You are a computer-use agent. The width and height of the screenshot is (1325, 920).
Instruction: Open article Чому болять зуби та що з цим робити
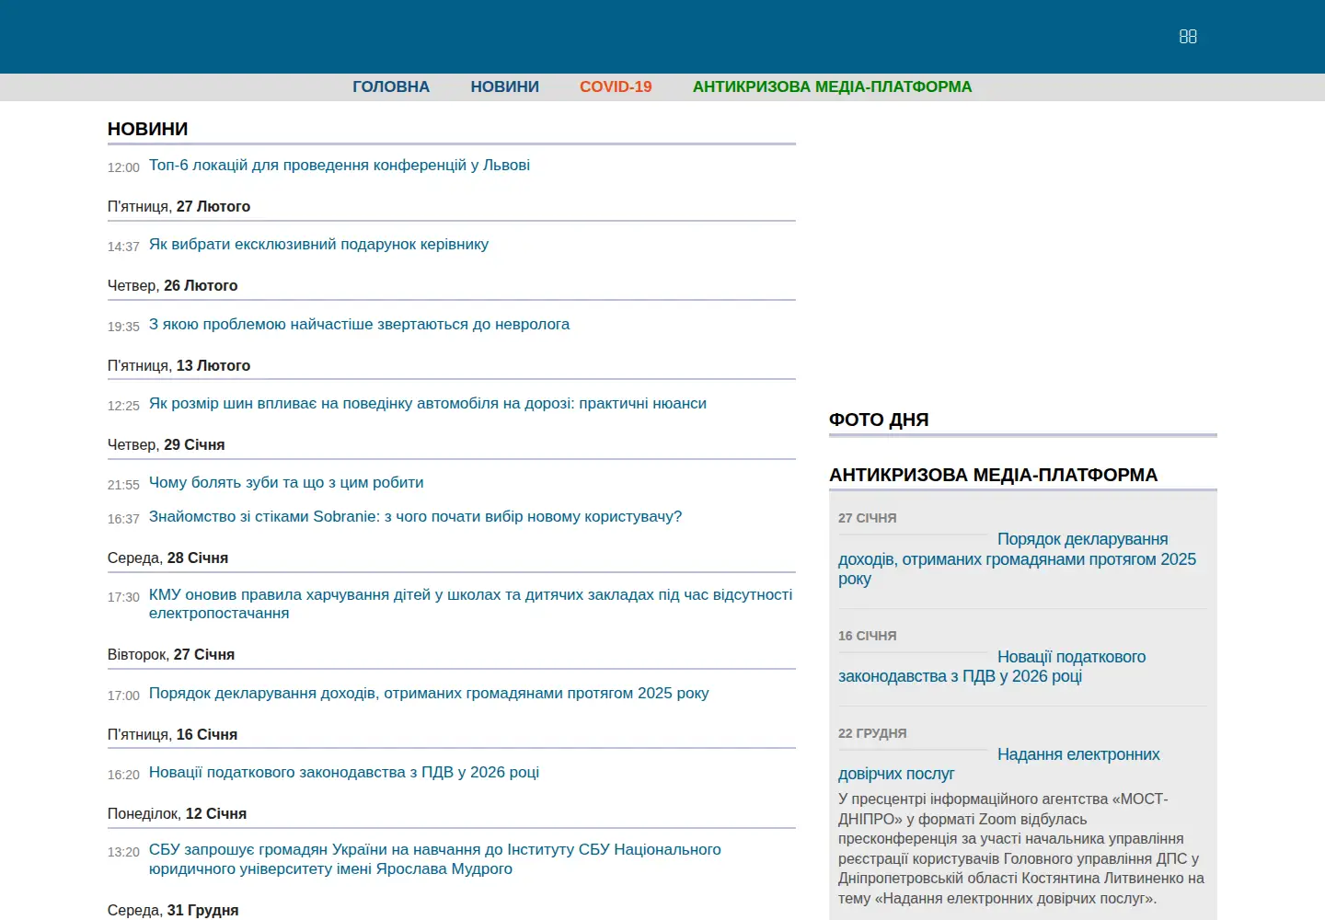point(286,483)
